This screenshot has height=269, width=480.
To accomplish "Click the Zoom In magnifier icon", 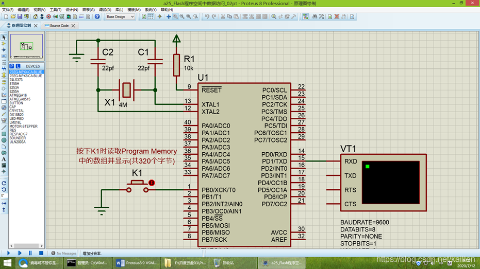I will click(x=175, y=16).
